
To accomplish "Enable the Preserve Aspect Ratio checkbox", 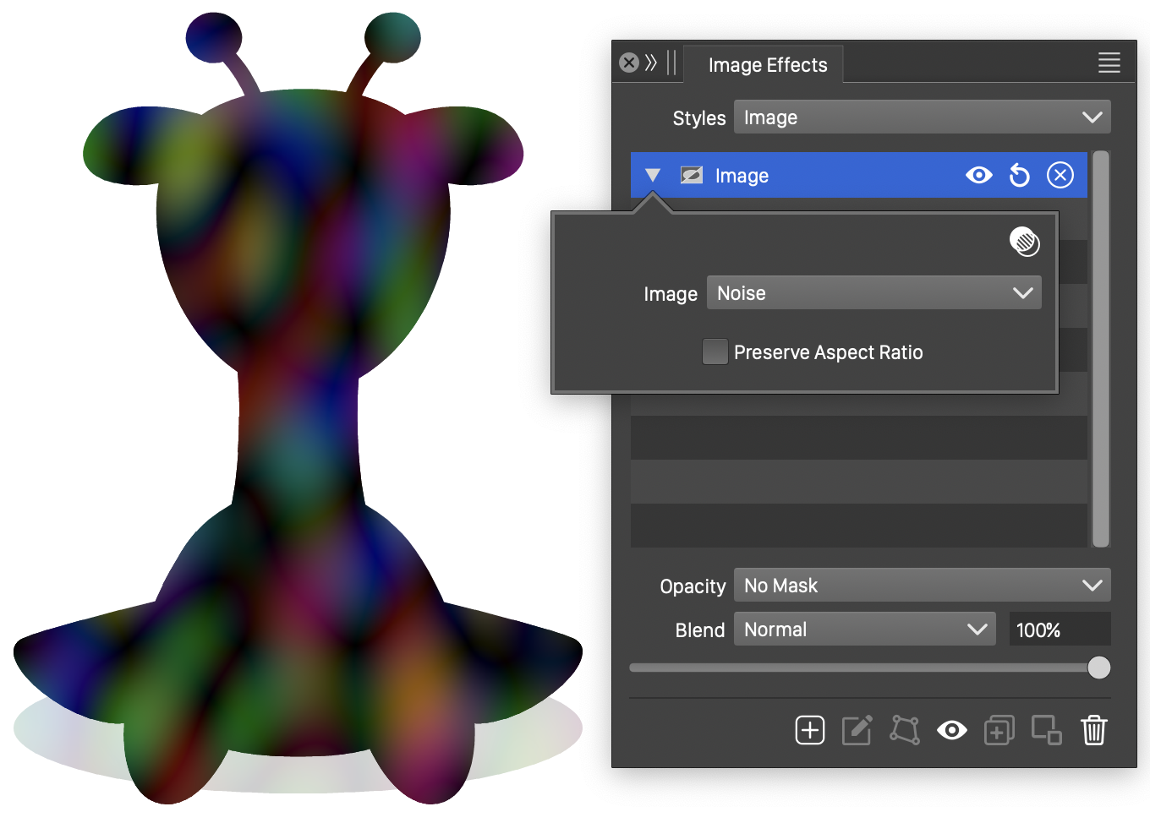I will tap(715, 352).
